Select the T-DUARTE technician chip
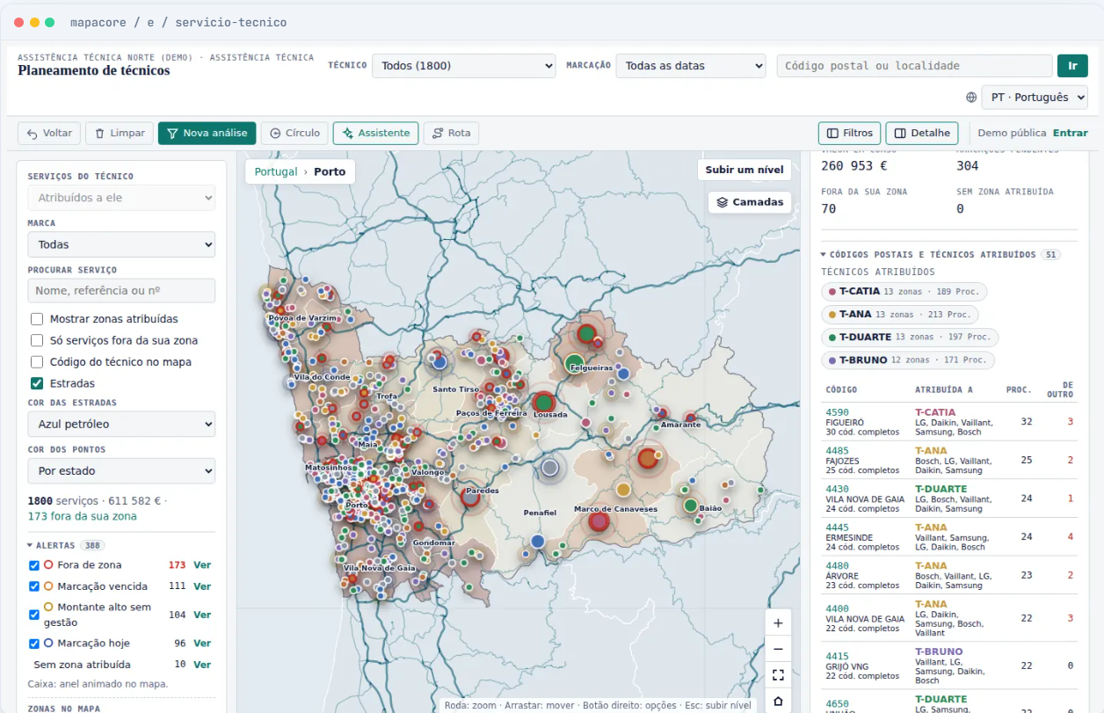This screenshot has height=713, width=1104. 910,338
